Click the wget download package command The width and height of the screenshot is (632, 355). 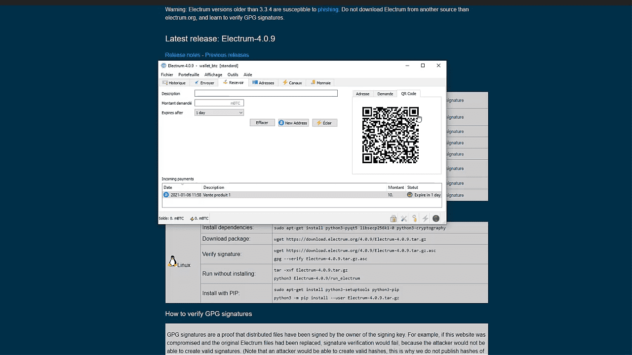350,239
